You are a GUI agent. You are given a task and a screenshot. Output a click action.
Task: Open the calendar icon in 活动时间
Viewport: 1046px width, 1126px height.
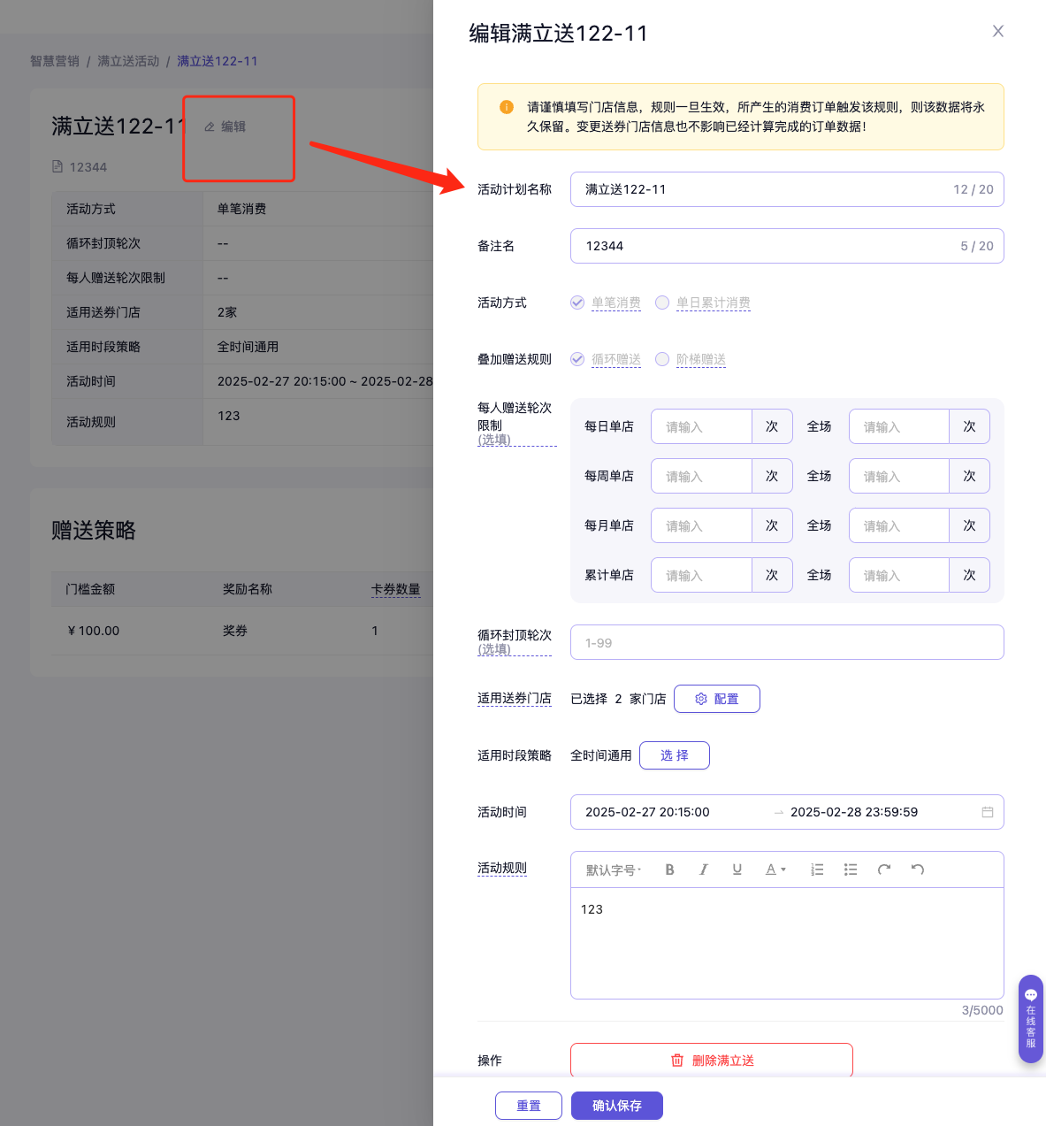988,812
